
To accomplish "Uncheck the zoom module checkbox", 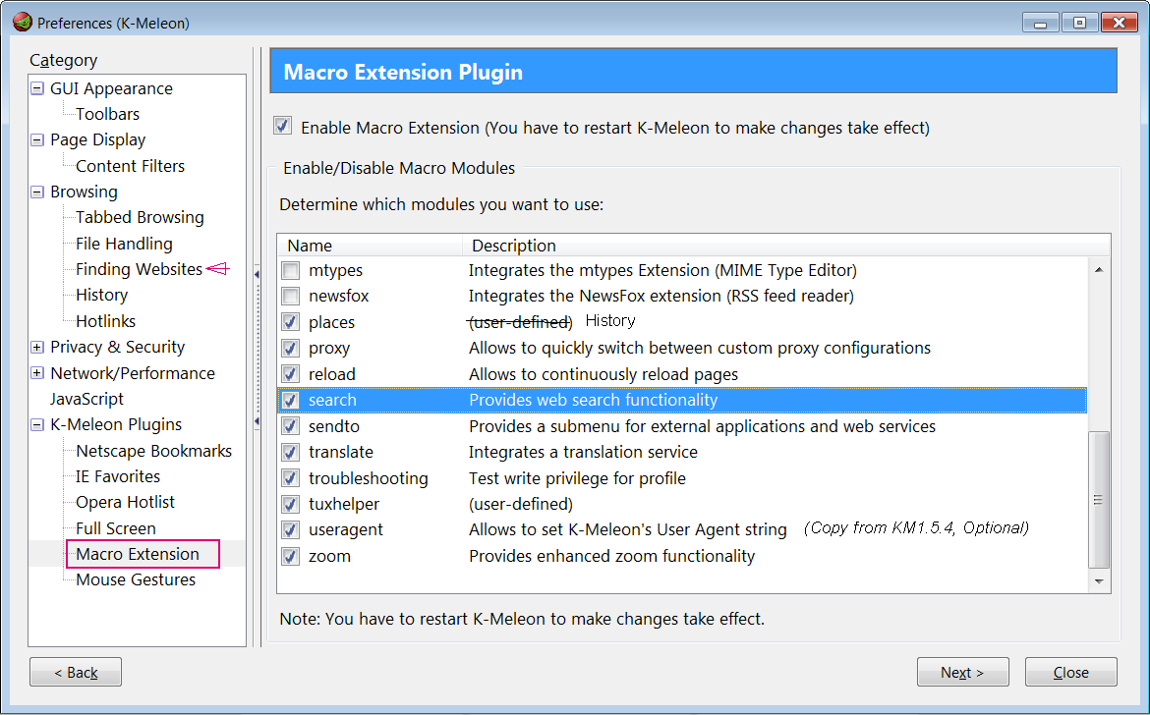I will 291,556.
